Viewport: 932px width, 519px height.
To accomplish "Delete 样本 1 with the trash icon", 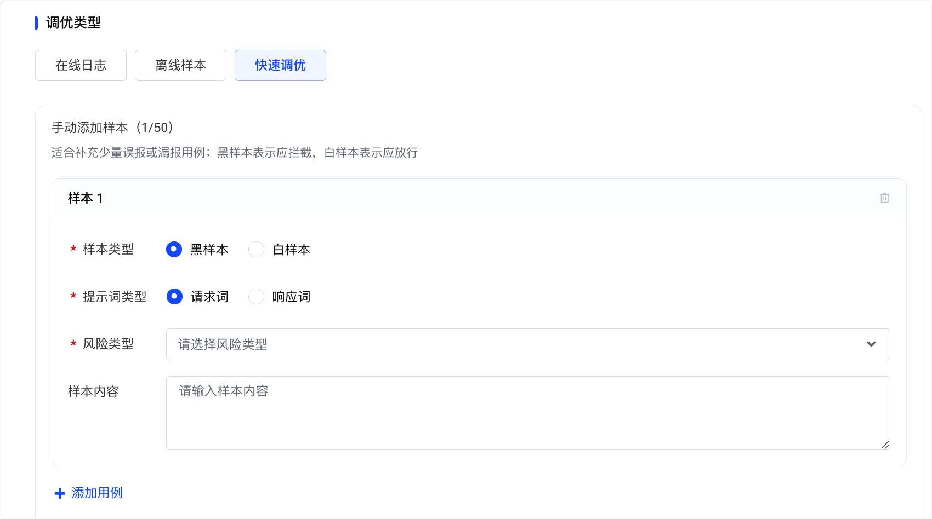I will click(x=884, y=198).
